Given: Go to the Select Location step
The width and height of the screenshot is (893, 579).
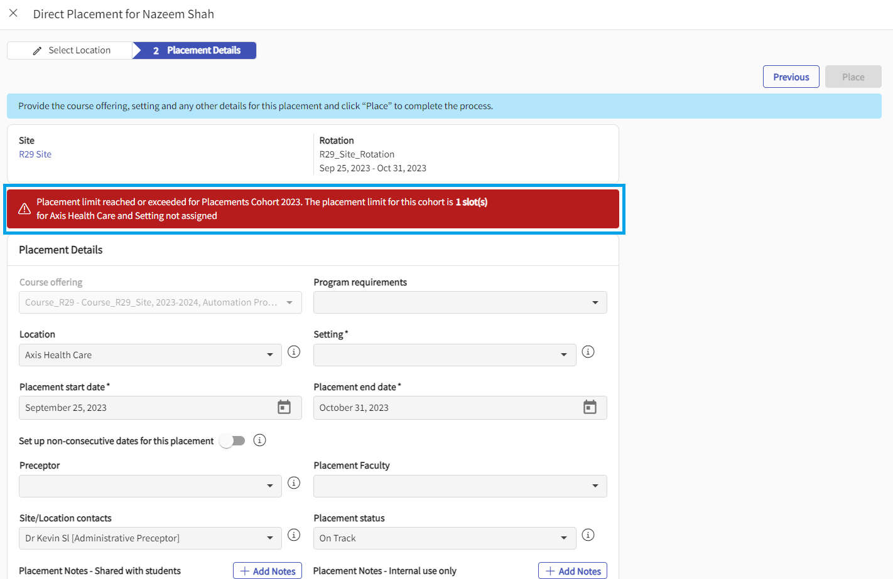Looking at the screenshot, I should (71, 50).
